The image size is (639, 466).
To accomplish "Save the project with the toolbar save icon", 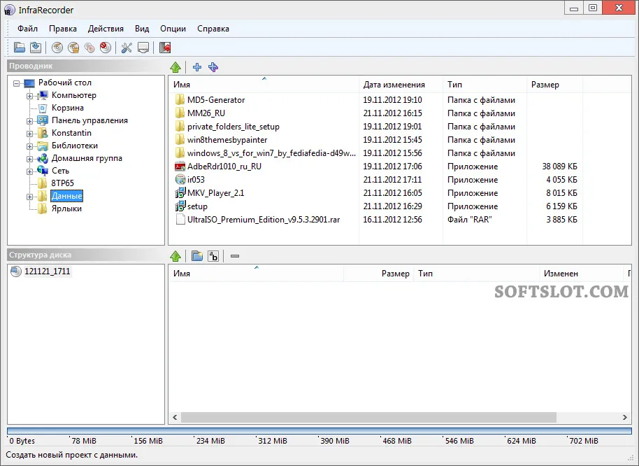I will [36, 48].
